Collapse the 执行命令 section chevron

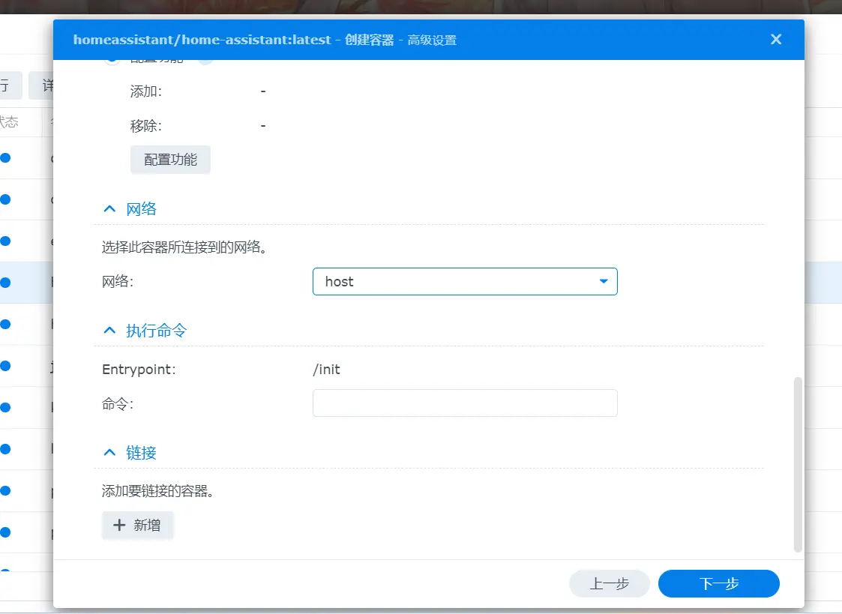(109, 330)
